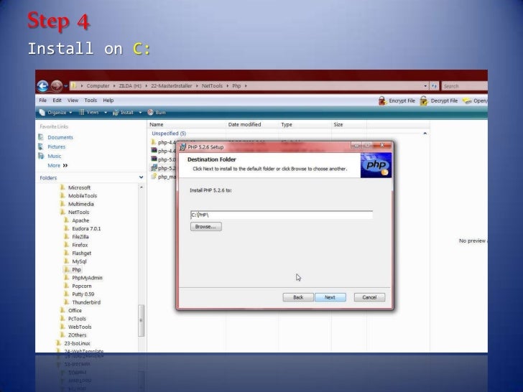Select the MySql folder in tree
Screen dimensions: 523x392
79,261
